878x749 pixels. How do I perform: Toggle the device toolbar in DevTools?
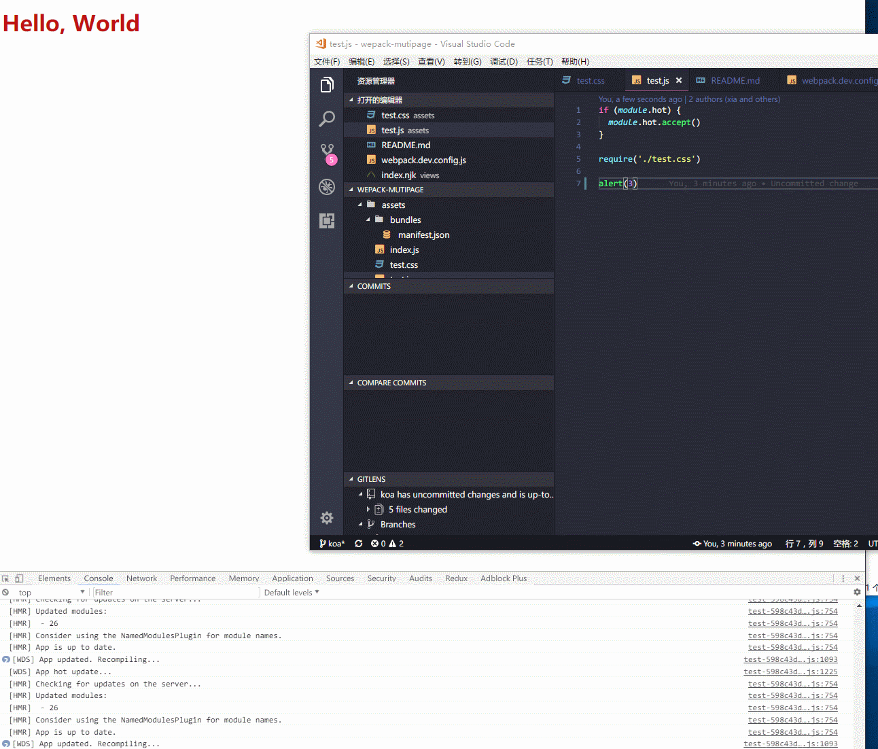coord(19,578)
